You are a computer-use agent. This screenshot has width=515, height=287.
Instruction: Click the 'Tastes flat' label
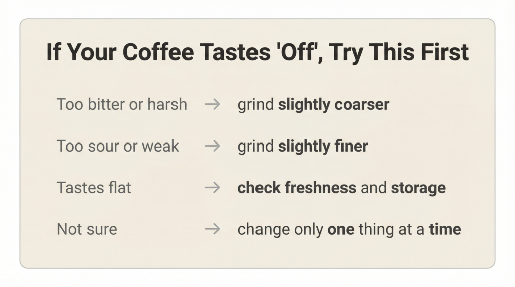94,188
